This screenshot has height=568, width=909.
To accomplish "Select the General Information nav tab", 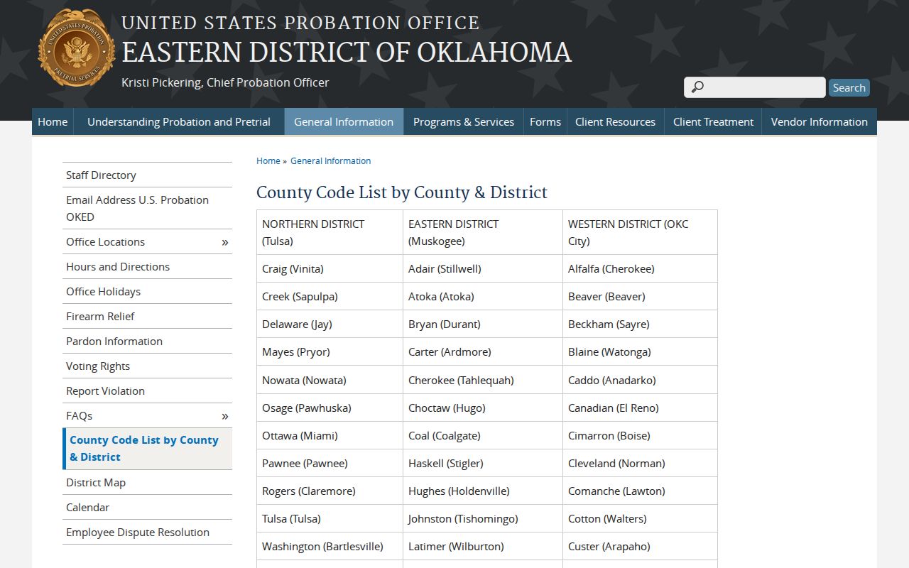I will [344, 121].
